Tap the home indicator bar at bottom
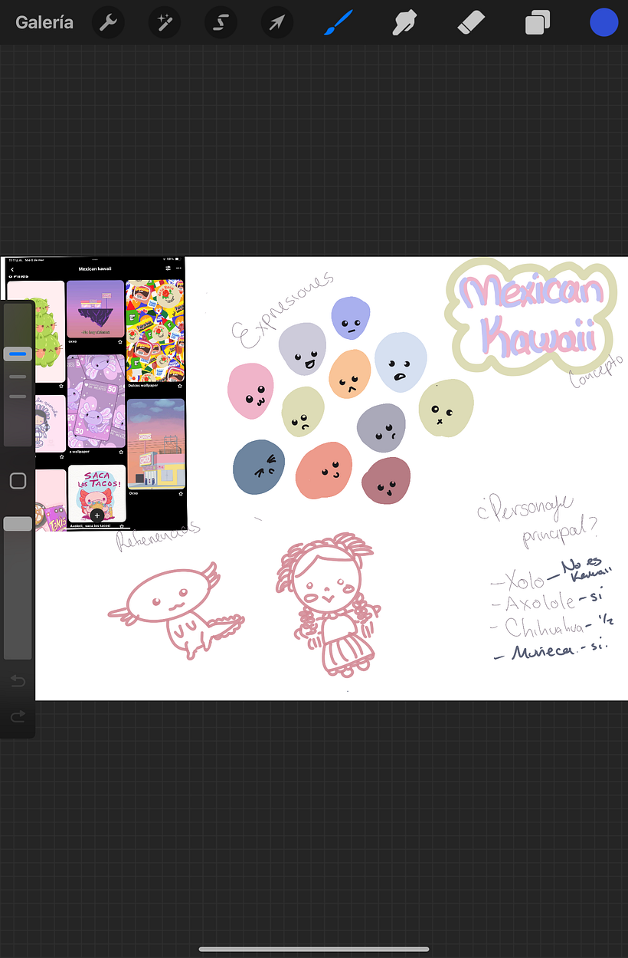 coord(314,950)
